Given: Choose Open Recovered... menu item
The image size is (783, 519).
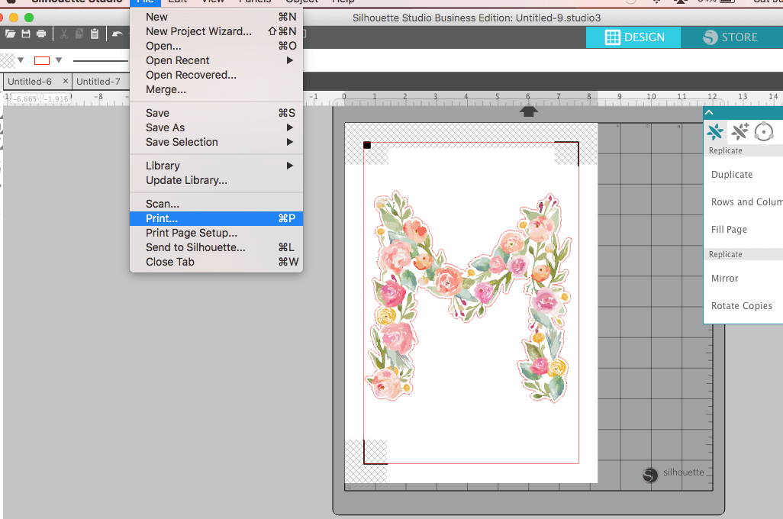Looking at the screenshot, I should point(216,75).
